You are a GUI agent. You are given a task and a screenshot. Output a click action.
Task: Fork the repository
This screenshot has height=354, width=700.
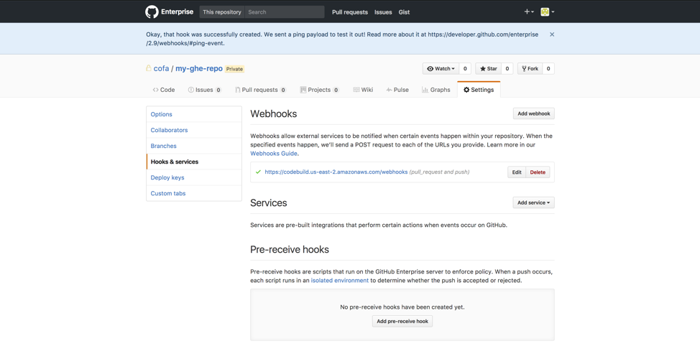pos(530,69)
